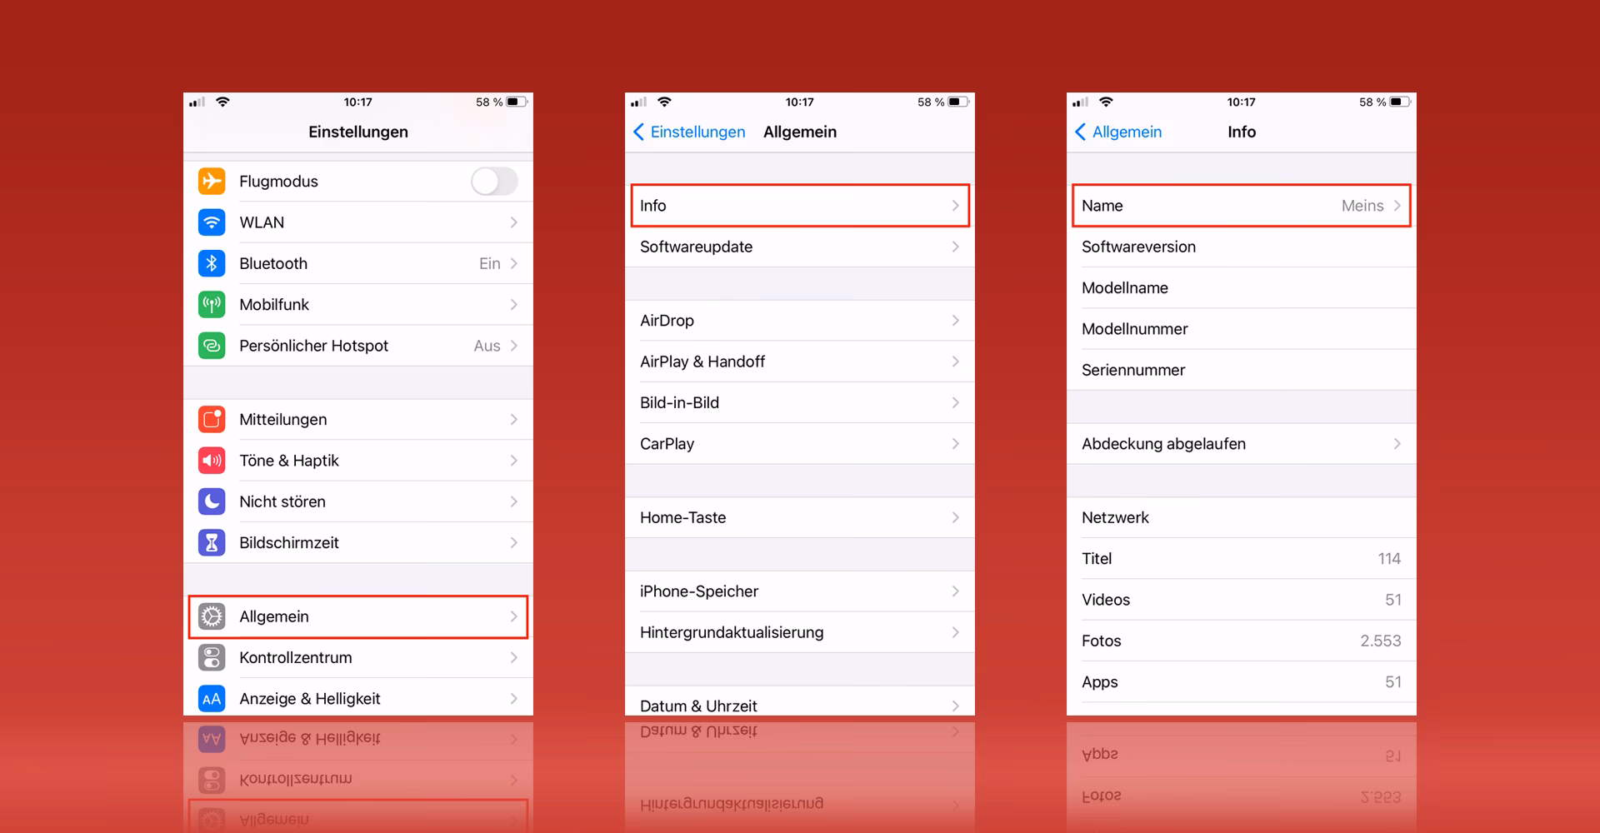The image size is (1600, 833).
Task: Select the Töne & Haptik speaker icon
Action: point(212,460)
